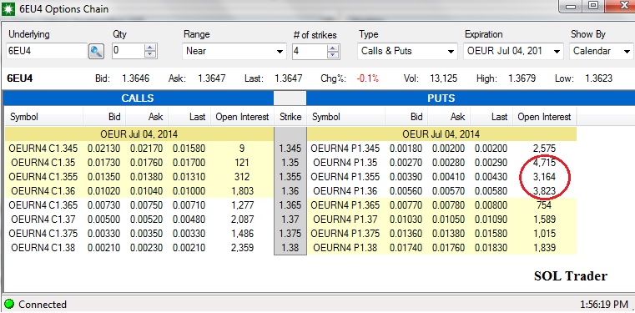Sort by calls Open Interest column header

[242, 117]
